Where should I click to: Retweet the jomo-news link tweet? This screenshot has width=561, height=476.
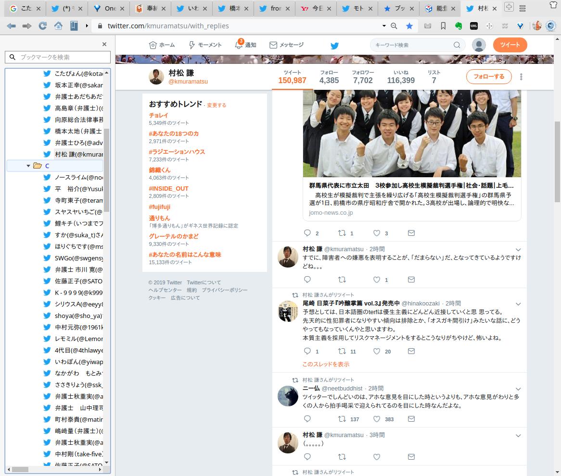342,233
